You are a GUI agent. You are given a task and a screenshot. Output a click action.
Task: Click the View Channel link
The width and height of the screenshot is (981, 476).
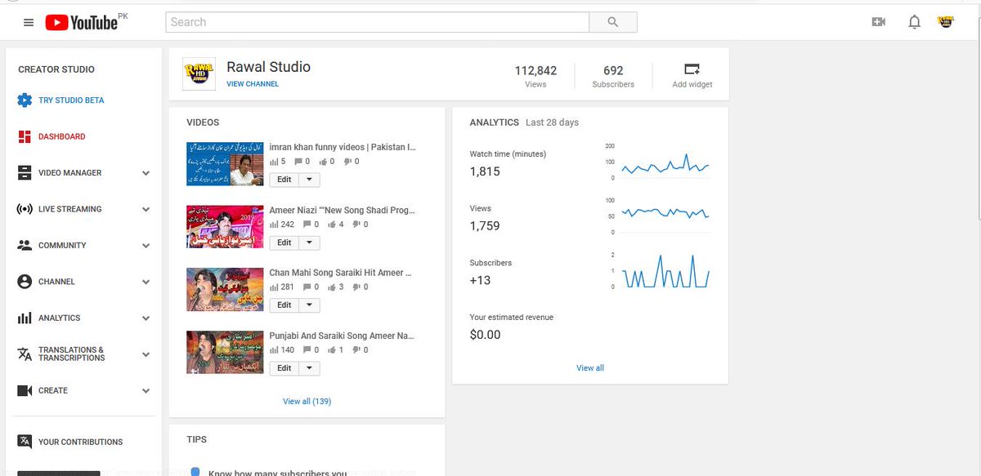253,84
